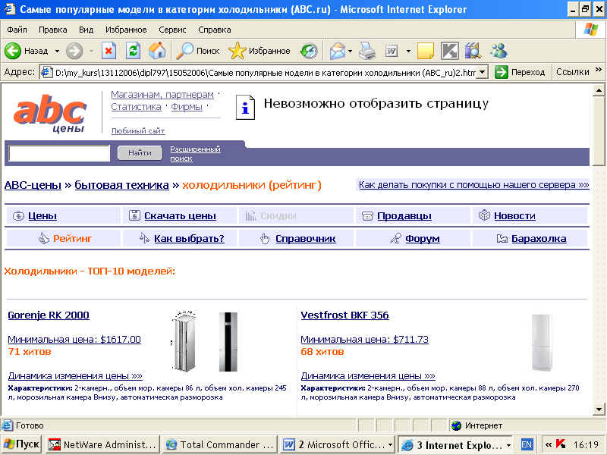Refresh the page with green arrows icon
Image resolution: width=607 pixels, height=455 pixels.
tap(134, 51)
